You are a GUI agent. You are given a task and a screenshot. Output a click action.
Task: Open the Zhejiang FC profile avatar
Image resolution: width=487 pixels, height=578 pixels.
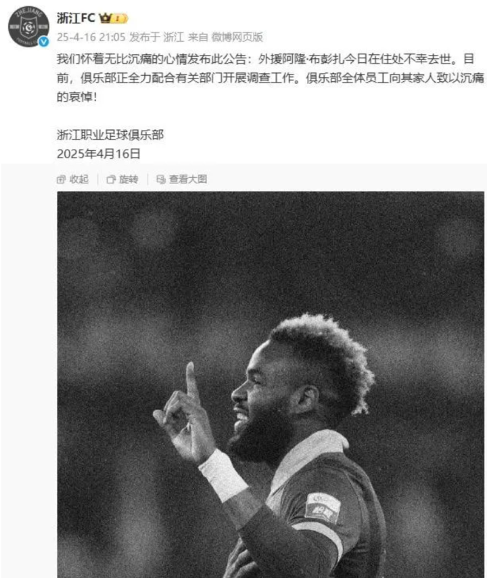[x=28, y=26]
